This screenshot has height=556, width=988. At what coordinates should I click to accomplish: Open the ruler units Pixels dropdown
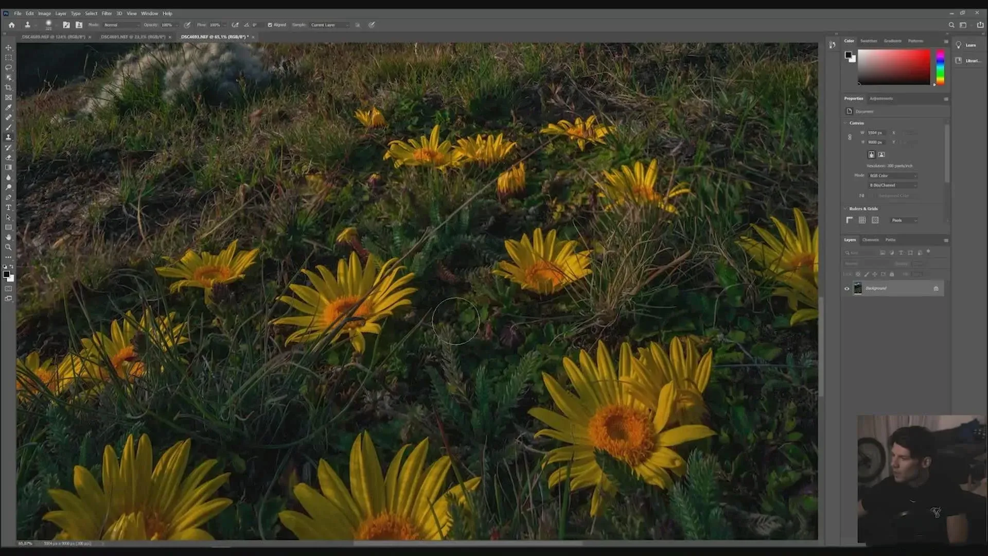pos(904,220)
